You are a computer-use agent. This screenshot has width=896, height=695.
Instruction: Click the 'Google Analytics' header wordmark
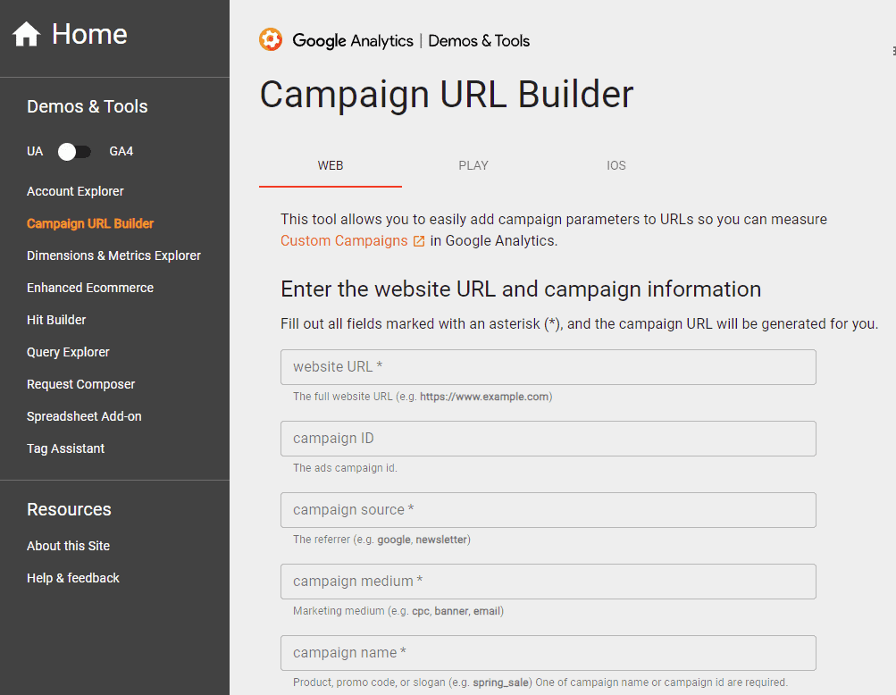[353, 41]
